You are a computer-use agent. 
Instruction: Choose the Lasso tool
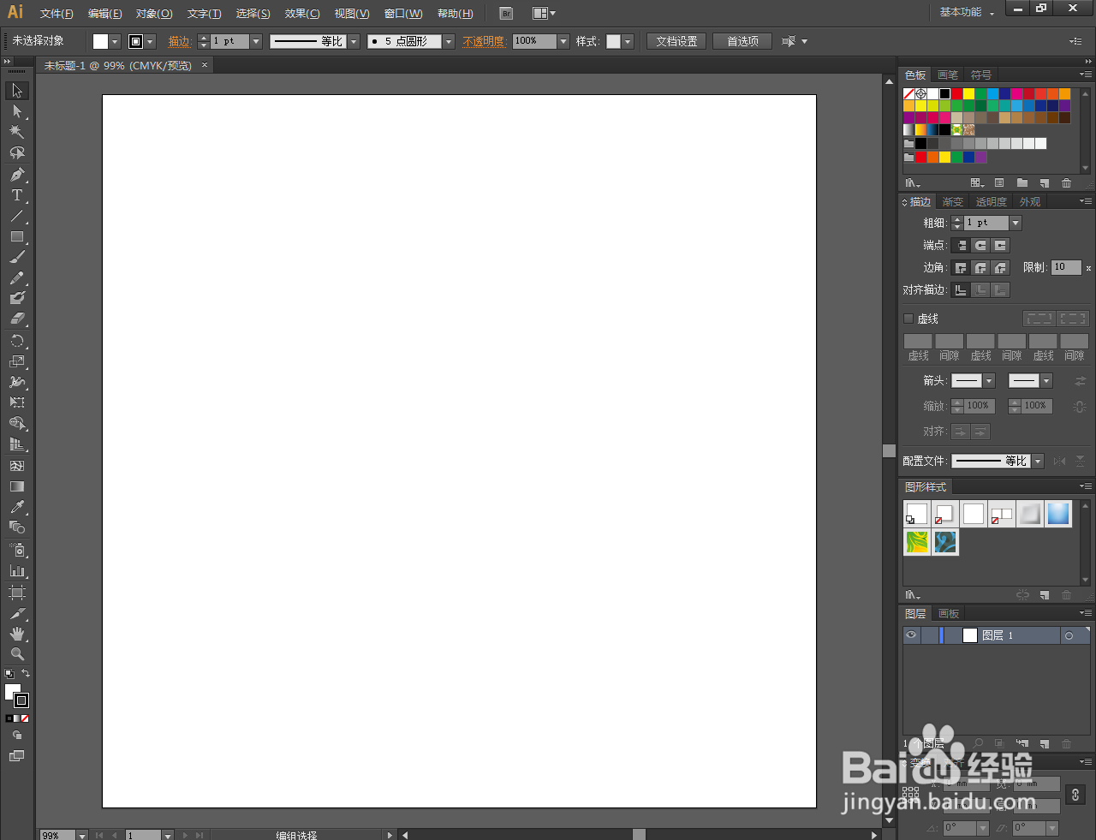[x=17, y=152]
